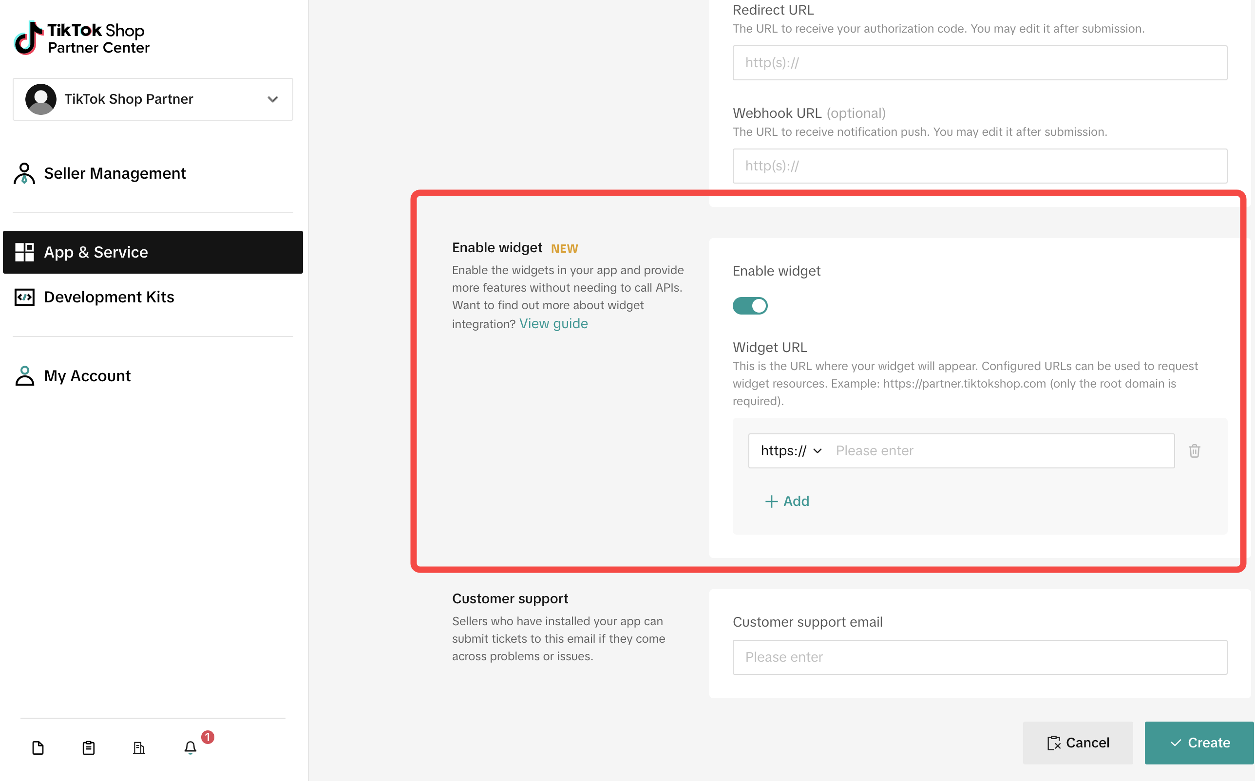Click the building icon in bottom bar
1255x781 pixels.
[139, 747]
